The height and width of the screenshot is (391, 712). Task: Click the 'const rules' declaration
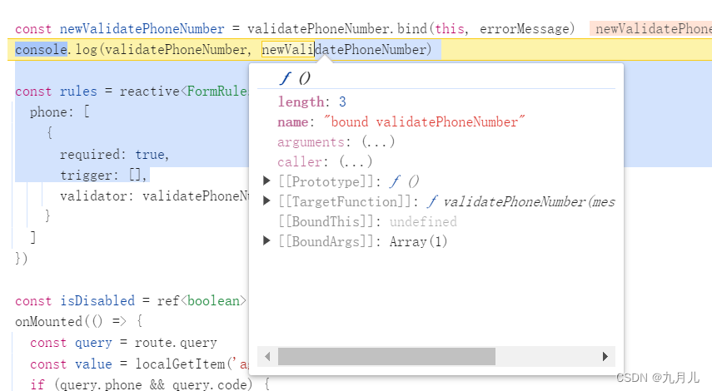[56, 92]
